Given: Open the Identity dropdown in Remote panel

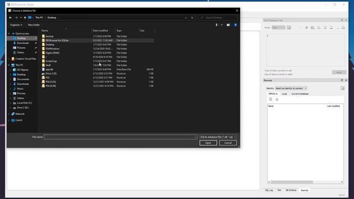Looking at the screenshot, I should pos(291,88).
